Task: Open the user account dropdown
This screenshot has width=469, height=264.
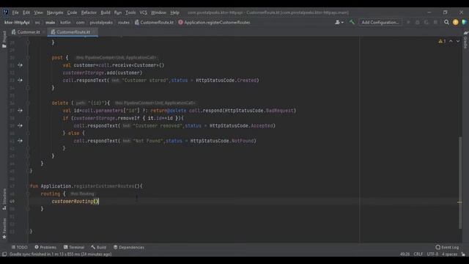Action: click(x=339, y=22)
